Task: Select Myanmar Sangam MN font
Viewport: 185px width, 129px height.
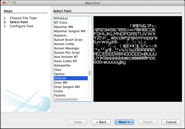Action: click(x=70, y=31)
